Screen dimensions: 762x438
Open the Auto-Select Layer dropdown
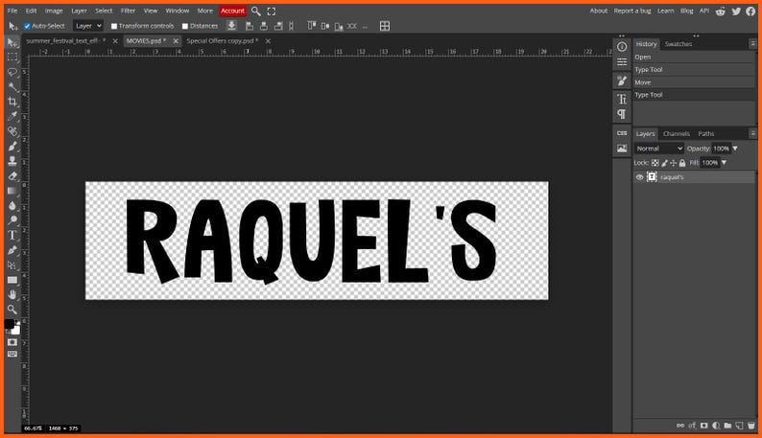[x=88, y=26]
